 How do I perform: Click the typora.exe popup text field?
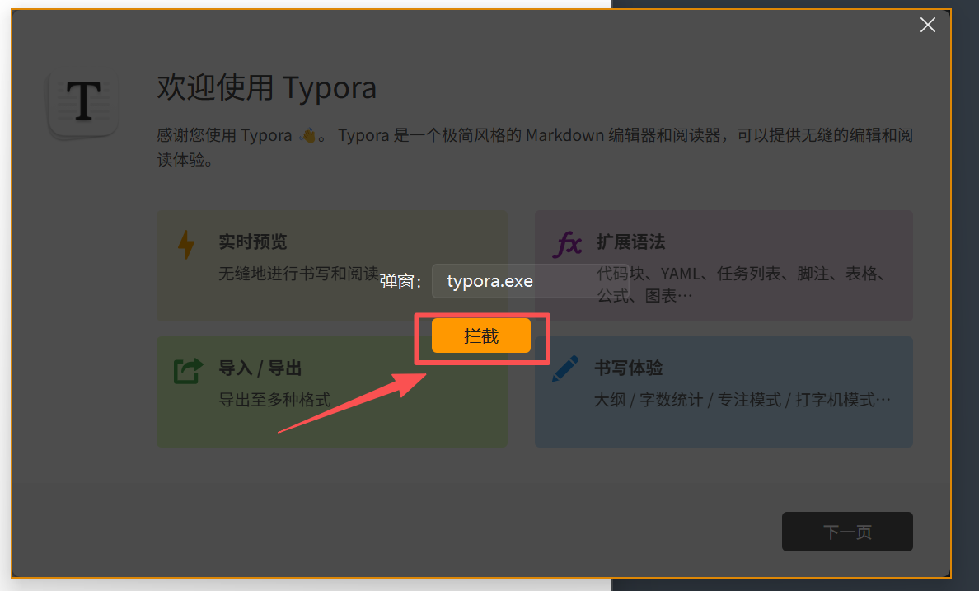tap(530, 281)
